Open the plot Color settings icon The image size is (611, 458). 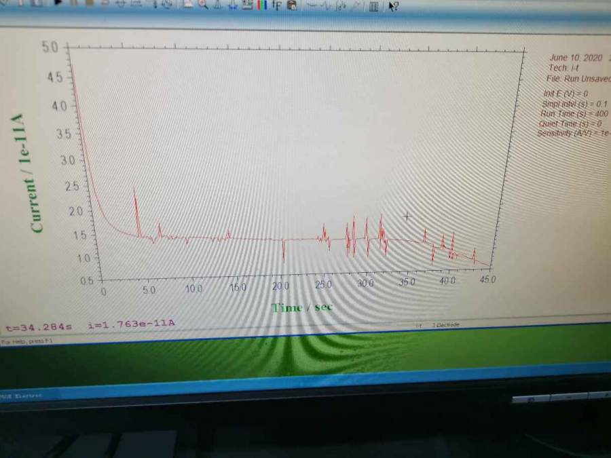[262, 5]
